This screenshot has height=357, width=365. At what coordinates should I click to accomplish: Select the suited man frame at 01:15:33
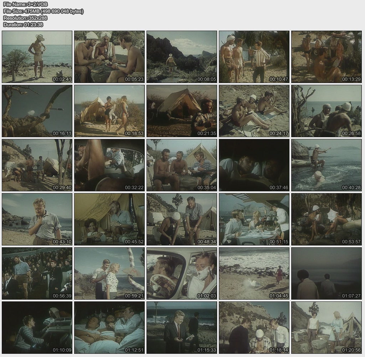coord(182,328)
